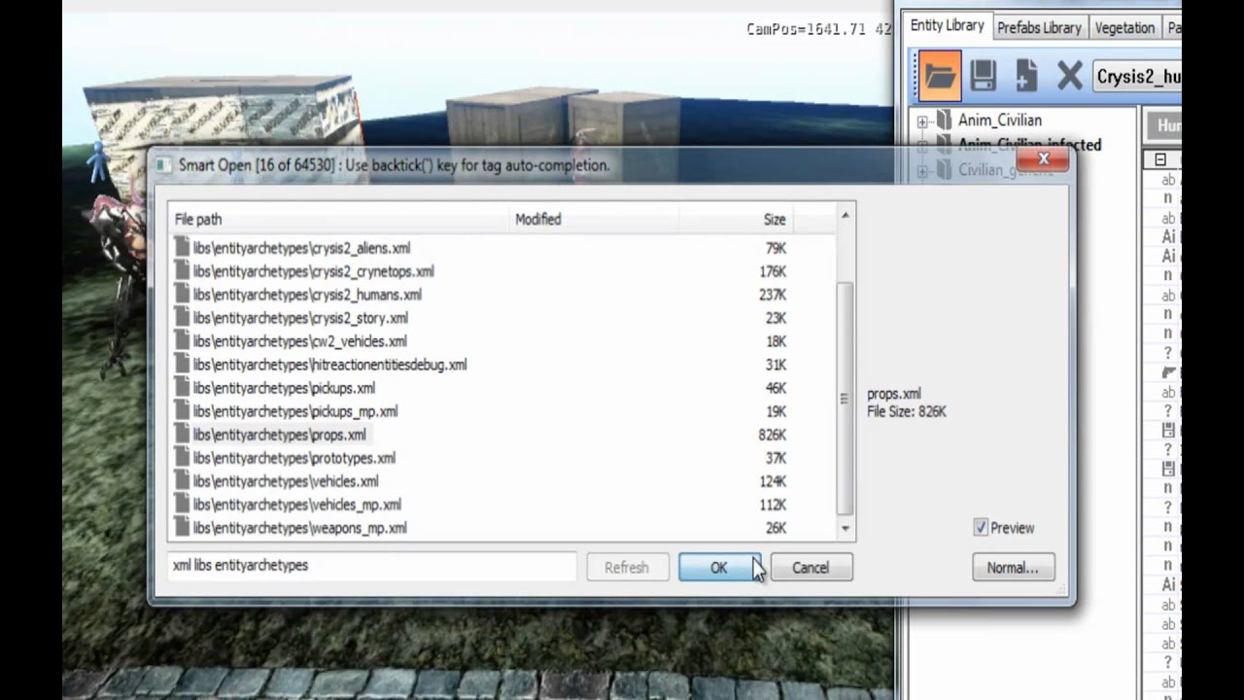The height and width of the screenshot is (700, 1244).
Task: Sort by the Modified column header
Action: (594, 220)
